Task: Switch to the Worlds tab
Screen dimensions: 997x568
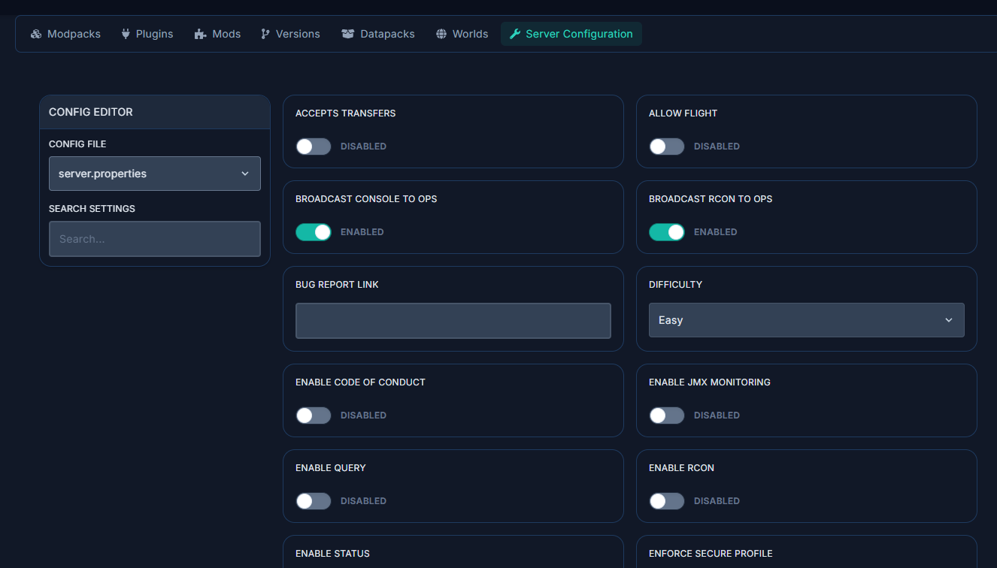Action: tap(462, 34)
